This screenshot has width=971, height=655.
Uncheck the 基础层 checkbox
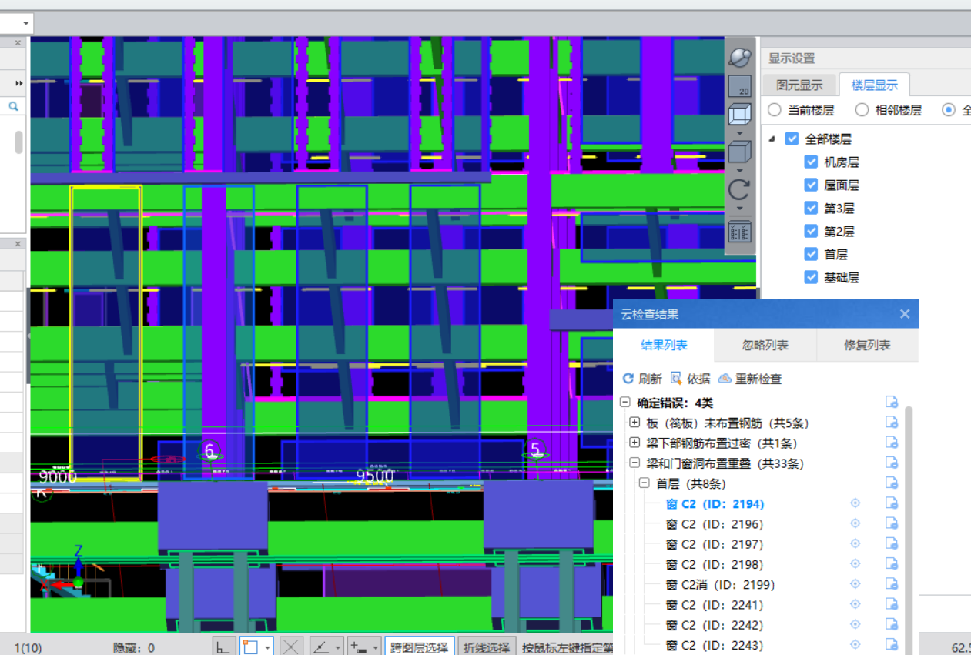pyautogui.click(x=811, y=277)
